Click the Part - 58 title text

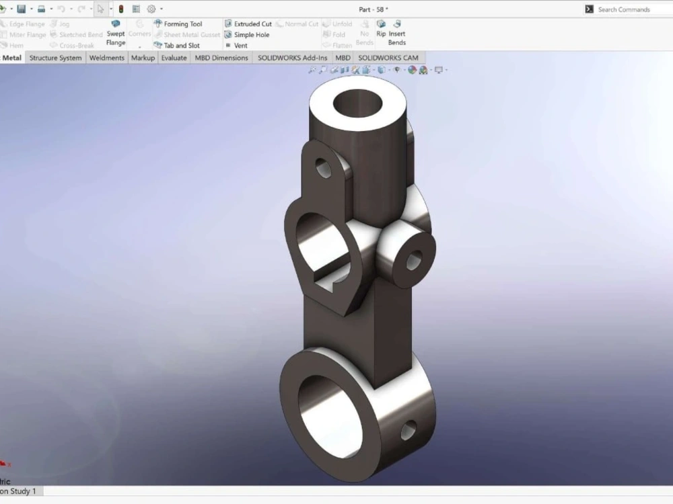(374, 9)
